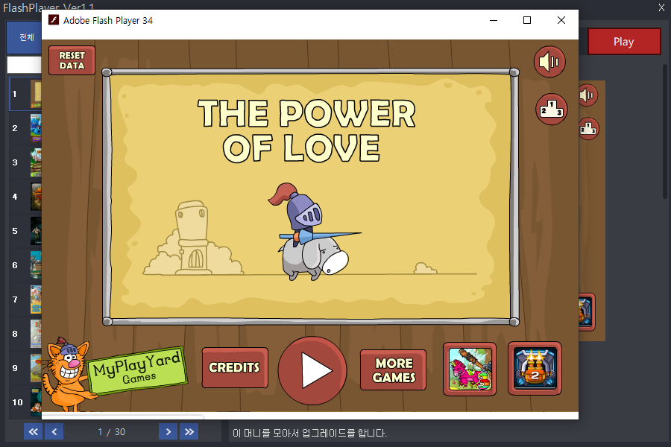Screen dimensions: 671x447
Task: Select game number 9 in the list
Action: pyautogui.click(x=25, y=368)
